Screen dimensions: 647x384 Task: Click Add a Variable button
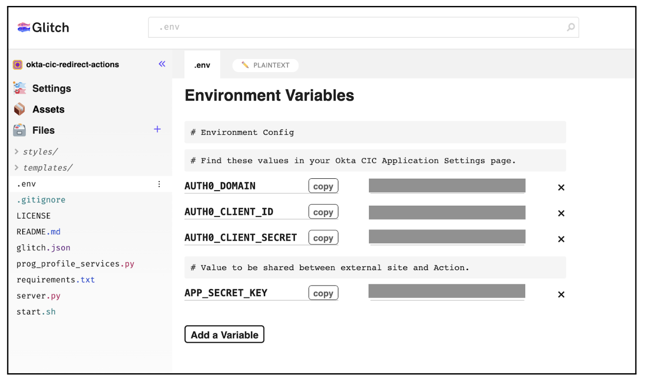(224, 335)
